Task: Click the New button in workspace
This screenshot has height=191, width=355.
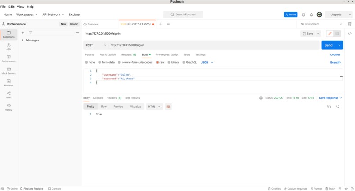Action: coord(63,24)
